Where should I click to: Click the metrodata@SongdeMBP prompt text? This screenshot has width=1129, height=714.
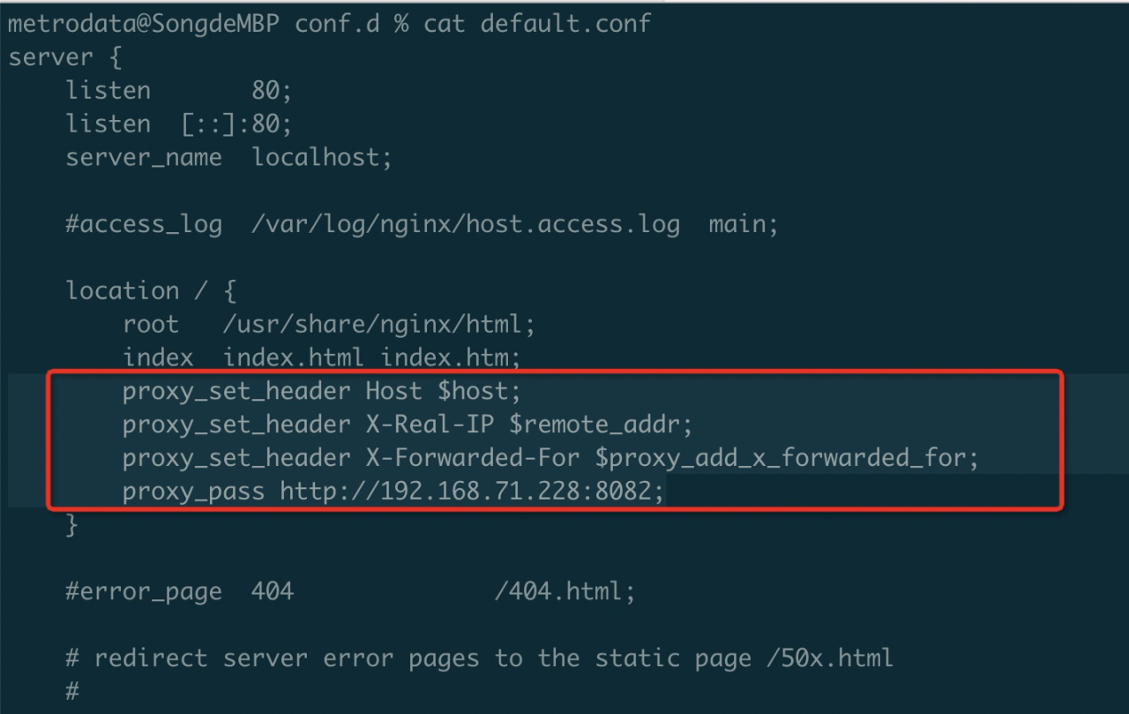pos(144,23)
